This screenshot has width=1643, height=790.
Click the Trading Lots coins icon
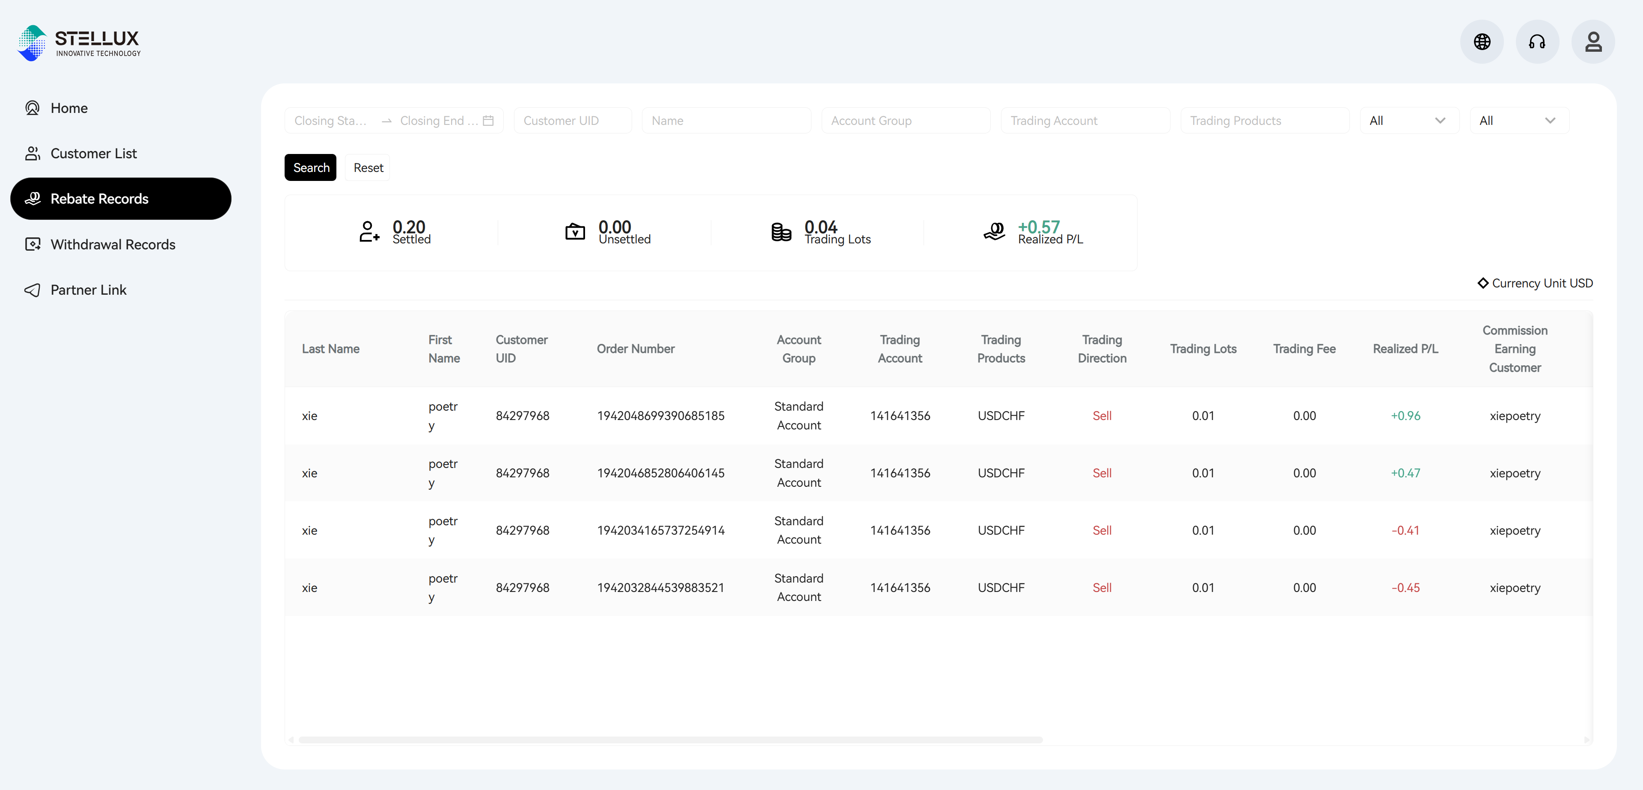pos(781,232)
